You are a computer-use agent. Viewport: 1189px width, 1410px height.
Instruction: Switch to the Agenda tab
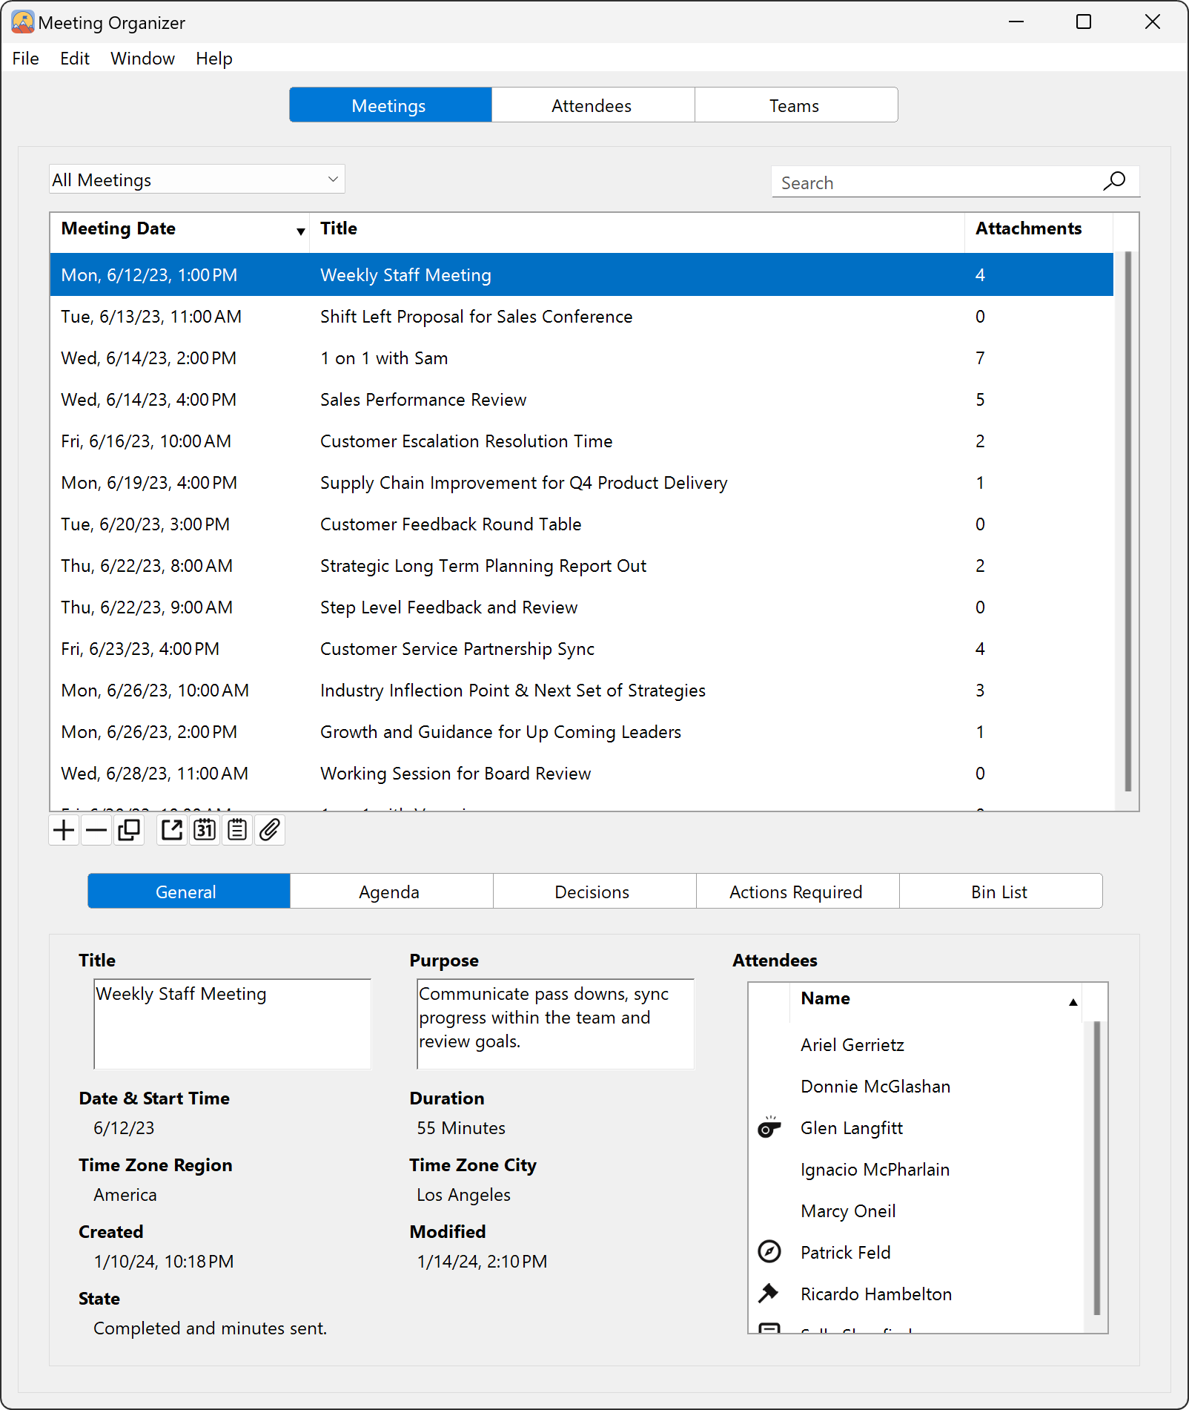[390, 891]
